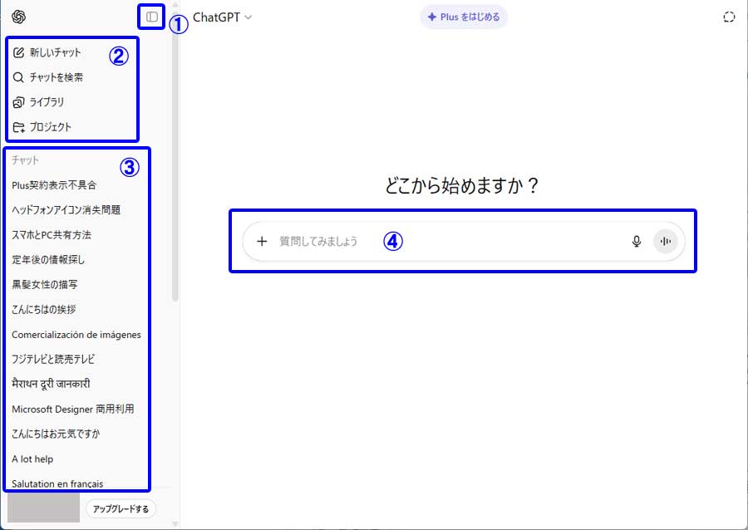Open the Microsoft Designer 商用利用 chat
Viewport: 748px width, 530px height.
tap(73, 409)
